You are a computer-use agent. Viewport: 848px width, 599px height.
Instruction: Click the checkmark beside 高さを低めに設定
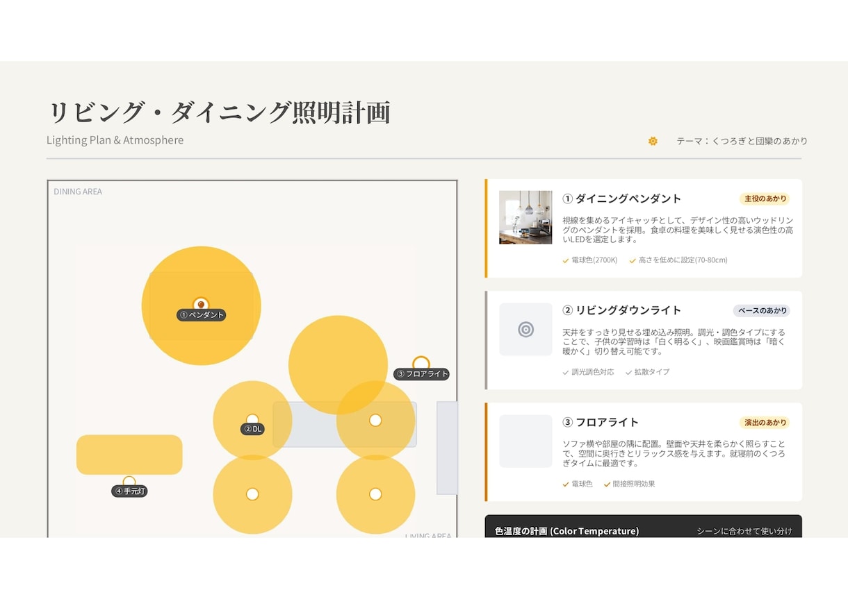coord(633,261)
